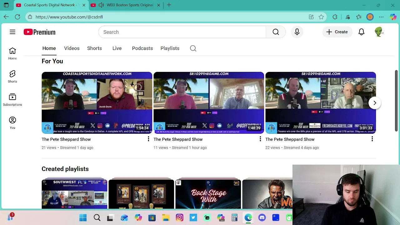
Task: Open Pete Sheppard Show title streamed 1 hour ago
Action: 178,139
